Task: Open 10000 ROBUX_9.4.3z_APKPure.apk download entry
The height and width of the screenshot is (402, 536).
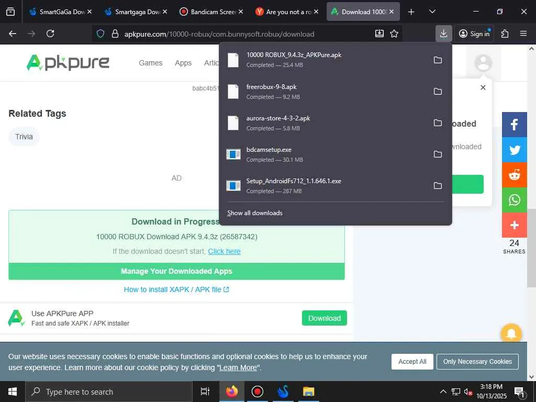Action: point(325,60)
